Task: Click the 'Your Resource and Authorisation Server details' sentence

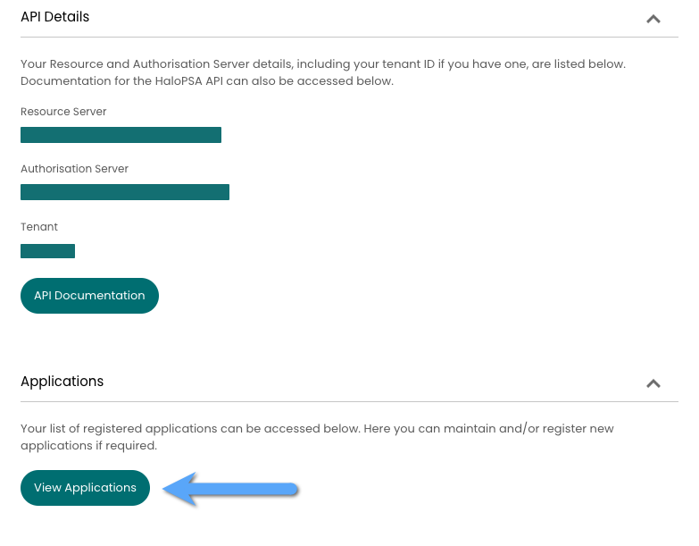Action: point(323,63)
